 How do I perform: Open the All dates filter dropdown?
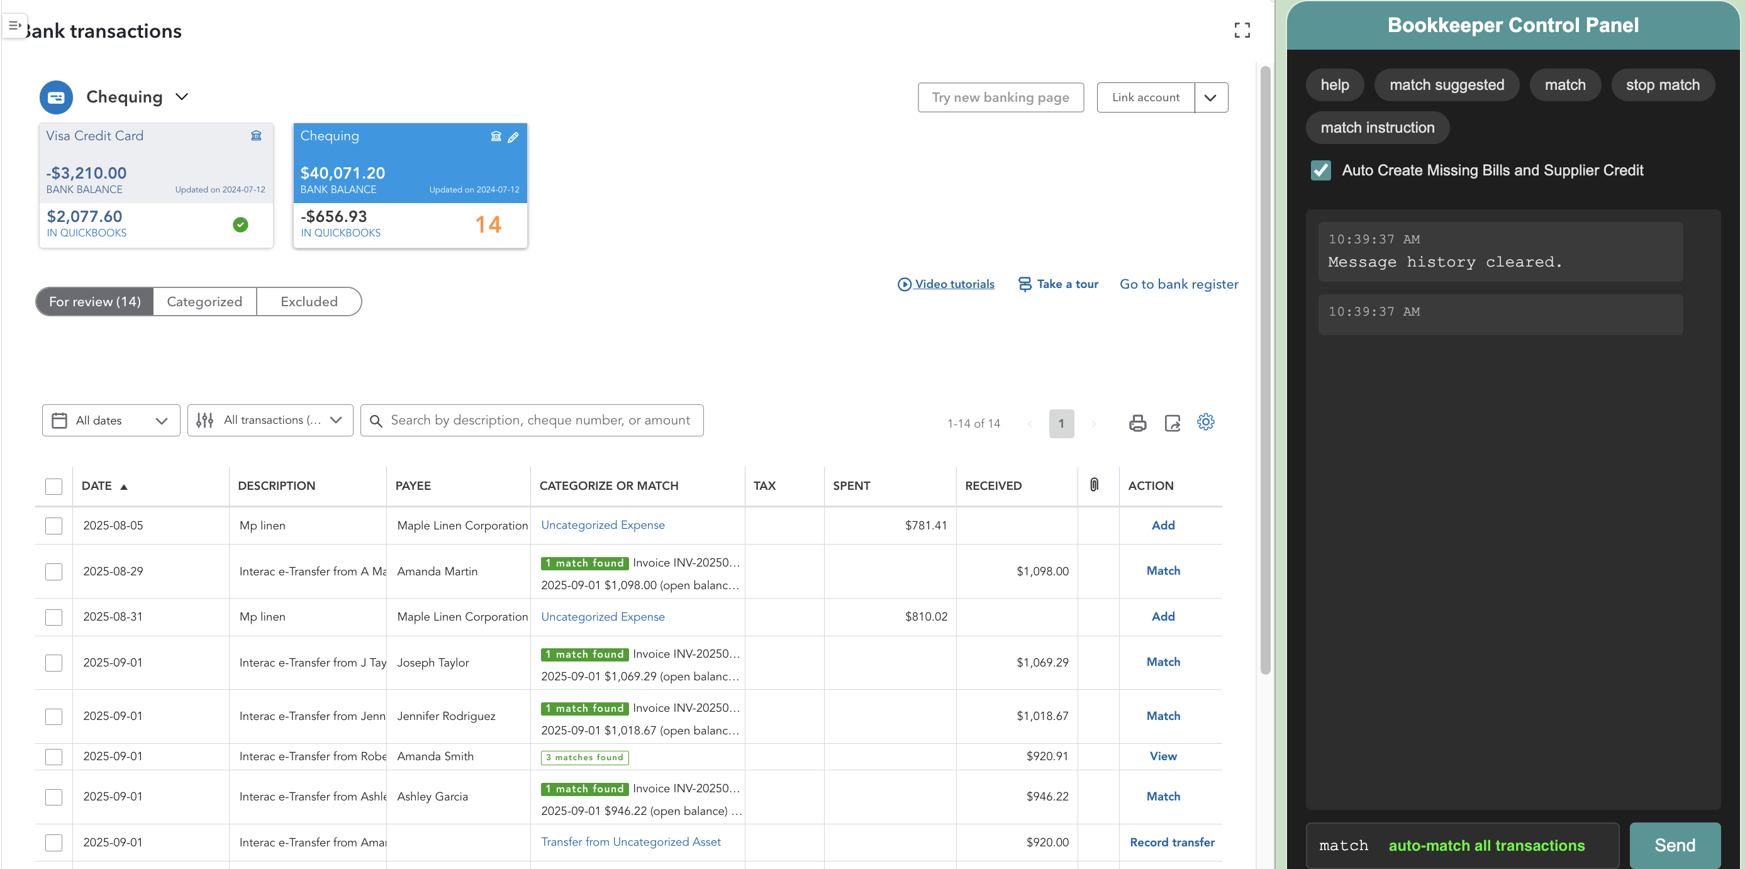(x=111, y=420)
